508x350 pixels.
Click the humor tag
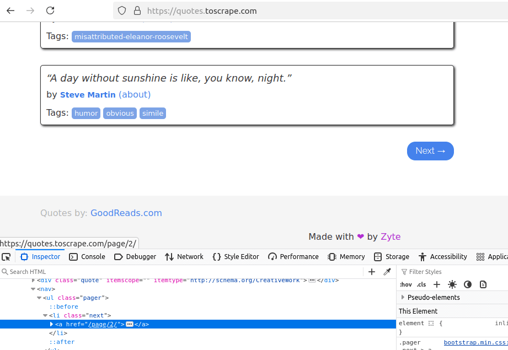86,114
